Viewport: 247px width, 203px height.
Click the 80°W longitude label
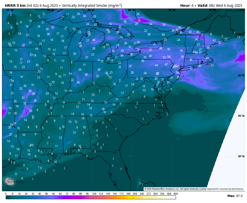click(131, 10)
